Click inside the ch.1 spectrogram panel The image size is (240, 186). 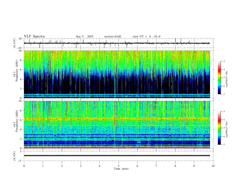pos(117,74)
